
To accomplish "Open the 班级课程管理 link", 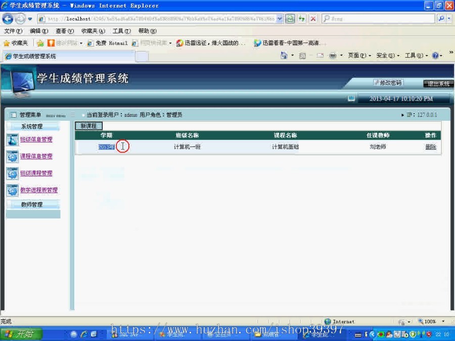I will pyautogui.click(x=36, y=173).
